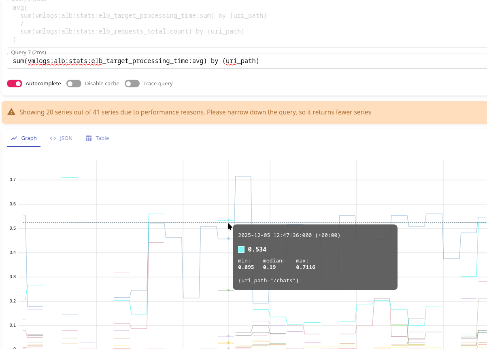Switch to the Graph tab
The width and height of the screenshot is (487, 349).
[x=24, y=138]
